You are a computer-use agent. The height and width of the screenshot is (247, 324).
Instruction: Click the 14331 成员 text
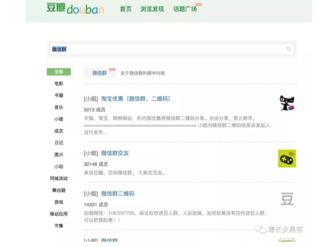(x=96, y=205)
